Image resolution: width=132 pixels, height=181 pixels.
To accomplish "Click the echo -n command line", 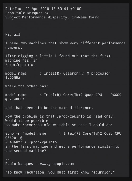I will pyautogui.click(x=63, y=134).
